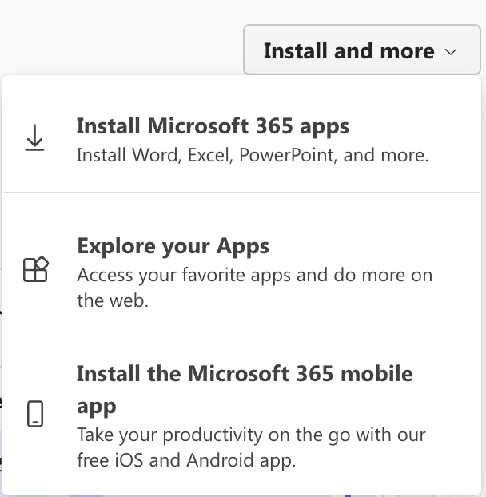
Task: Click 'Take your productivity on the go' description
Action: 252,447
